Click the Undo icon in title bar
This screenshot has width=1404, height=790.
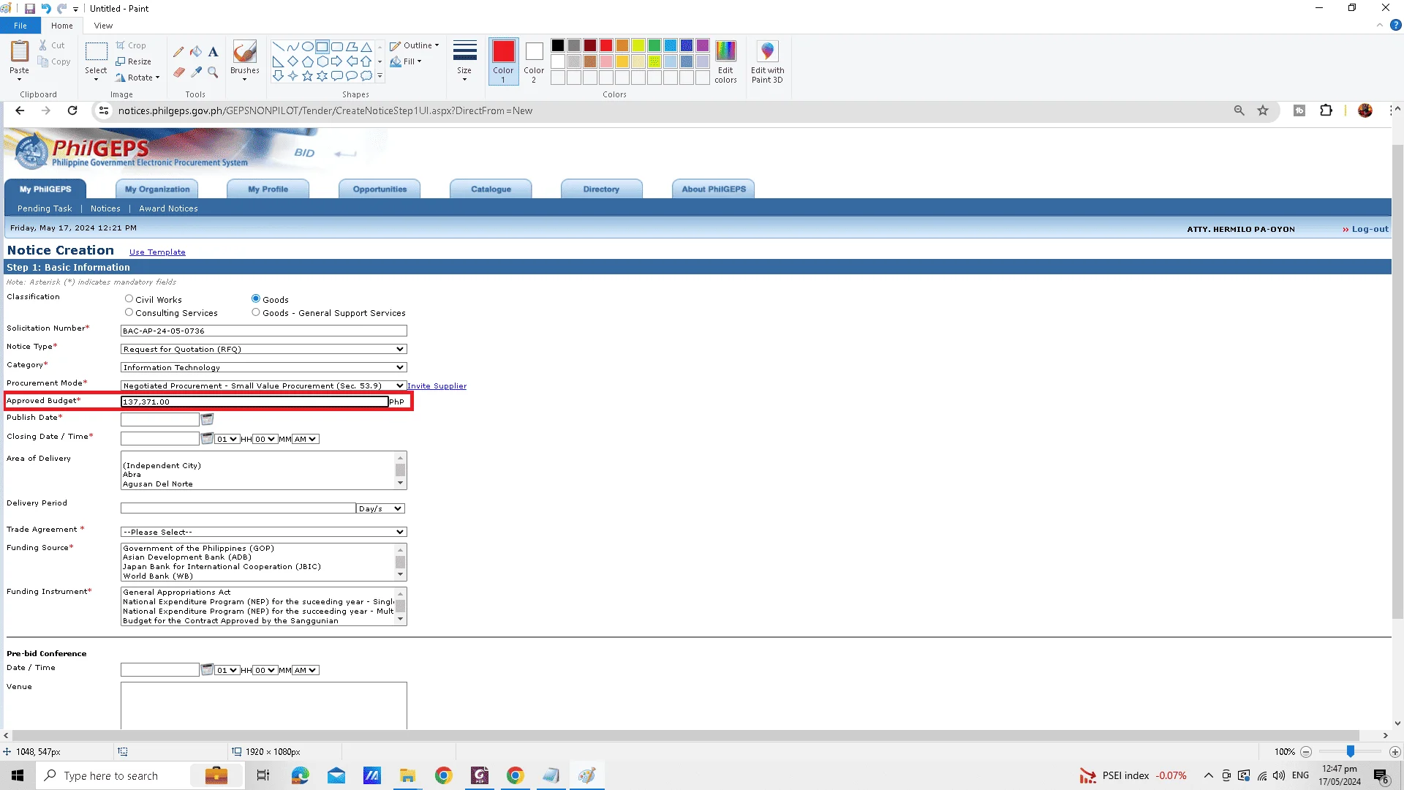coord(46,9)
